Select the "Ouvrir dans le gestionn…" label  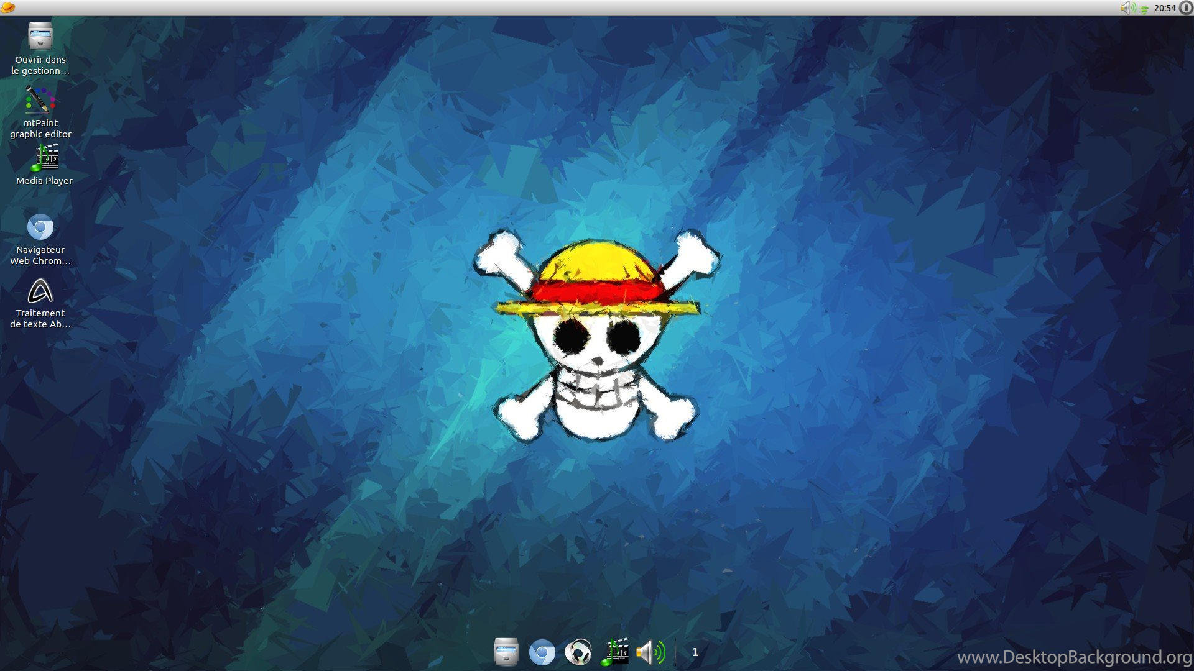(x=40, y=65)
